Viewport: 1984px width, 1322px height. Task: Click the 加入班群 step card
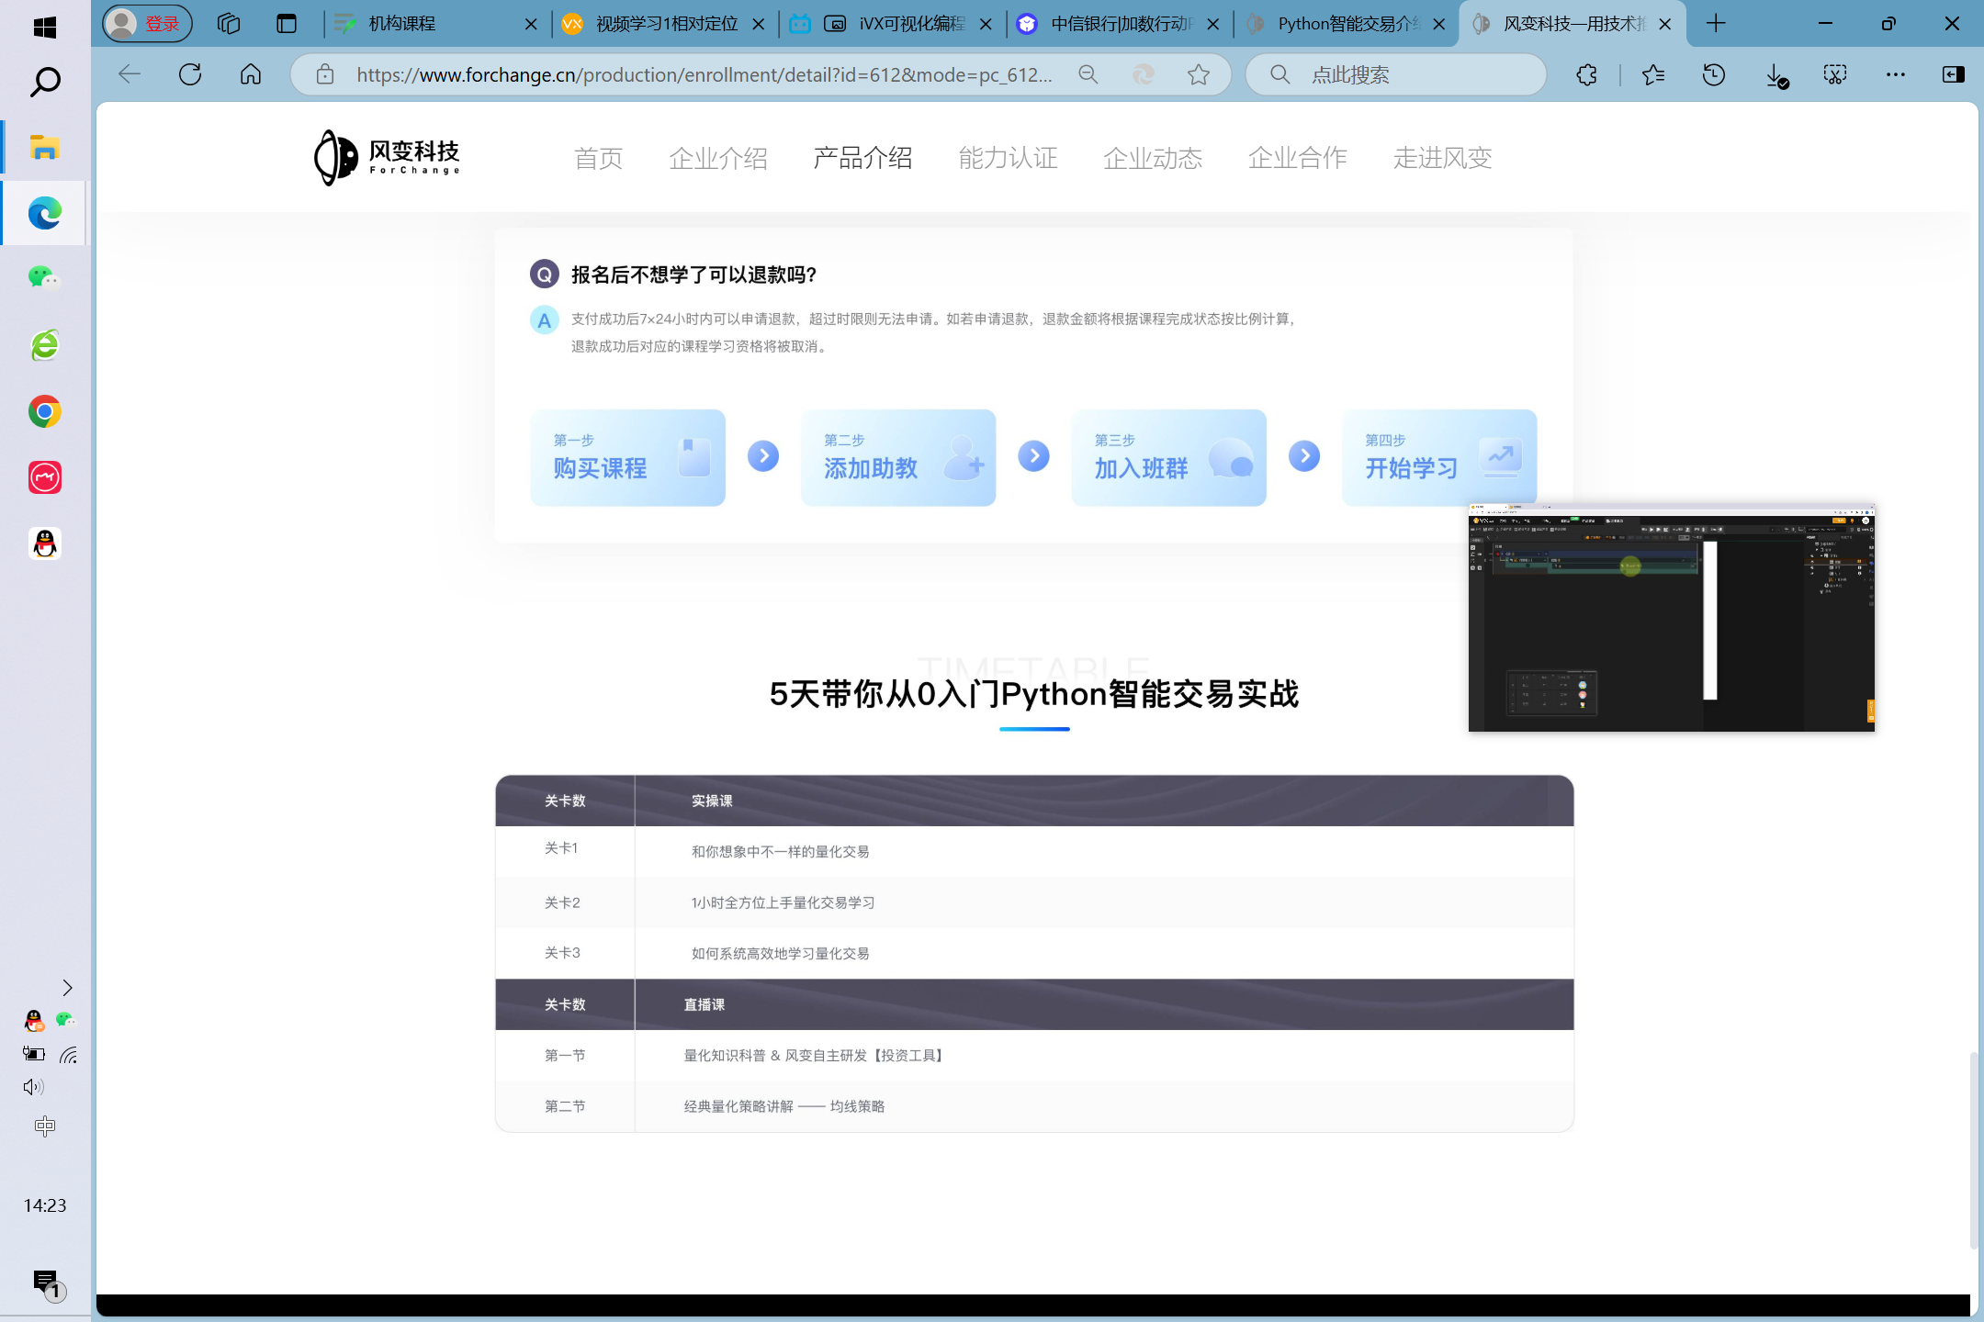point(1168,457)
